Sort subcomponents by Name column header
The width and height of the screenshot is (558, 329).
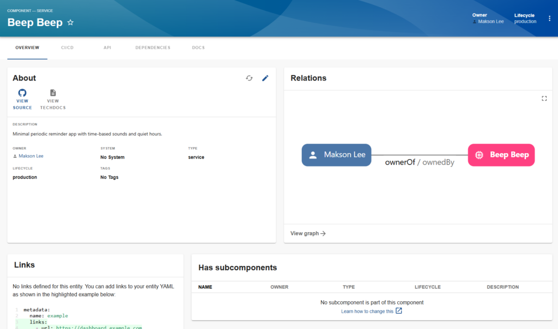205,287
